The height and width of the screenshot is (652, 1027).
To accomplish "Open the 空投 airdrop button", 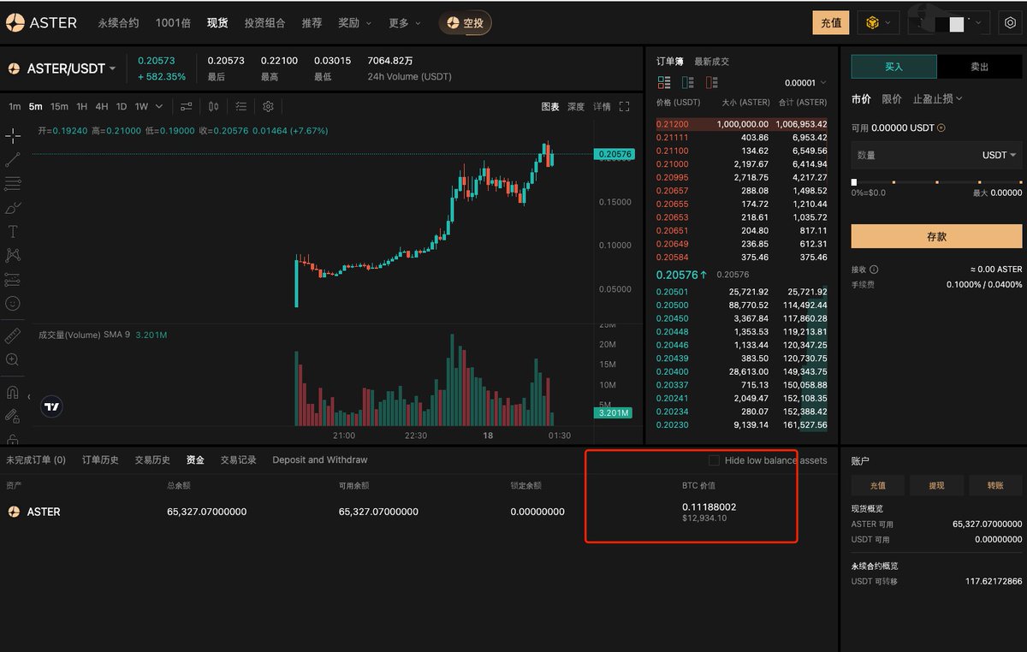I will [466, 23].
